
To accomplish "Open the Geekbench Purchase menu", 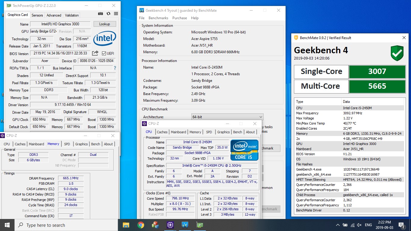I will pyautogui.click(x=180, y=18).
